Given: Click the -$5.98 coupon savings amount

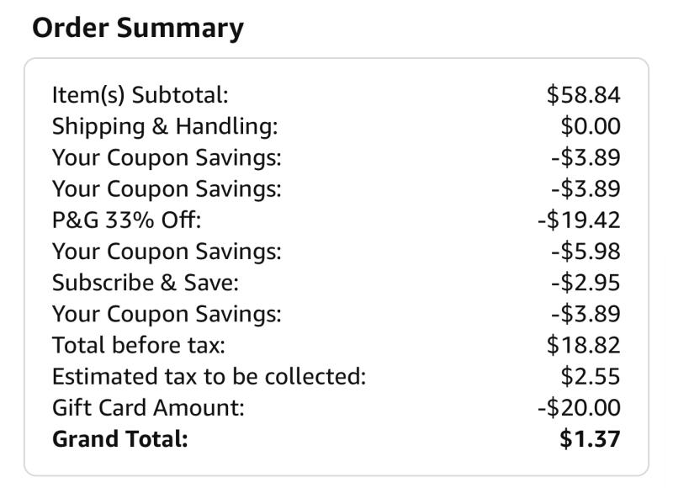Looking at the screenshot, I should [586, 252].
